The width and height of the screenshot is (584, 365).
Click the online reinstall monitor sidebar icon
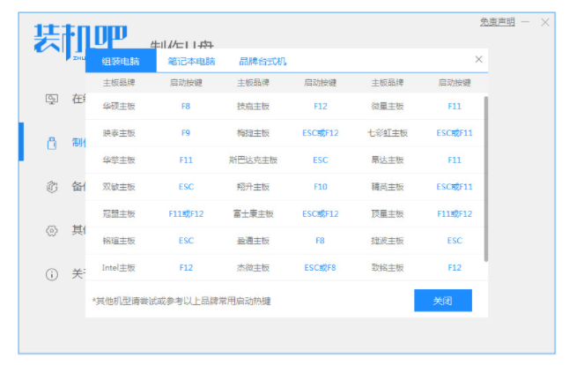pos(52,98)
